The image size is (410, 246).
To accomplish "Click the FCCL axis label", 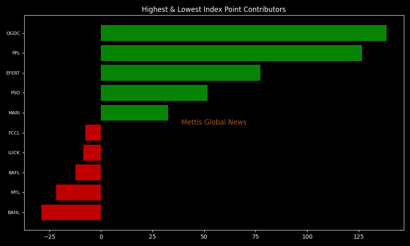I will [x=14, y=133].
